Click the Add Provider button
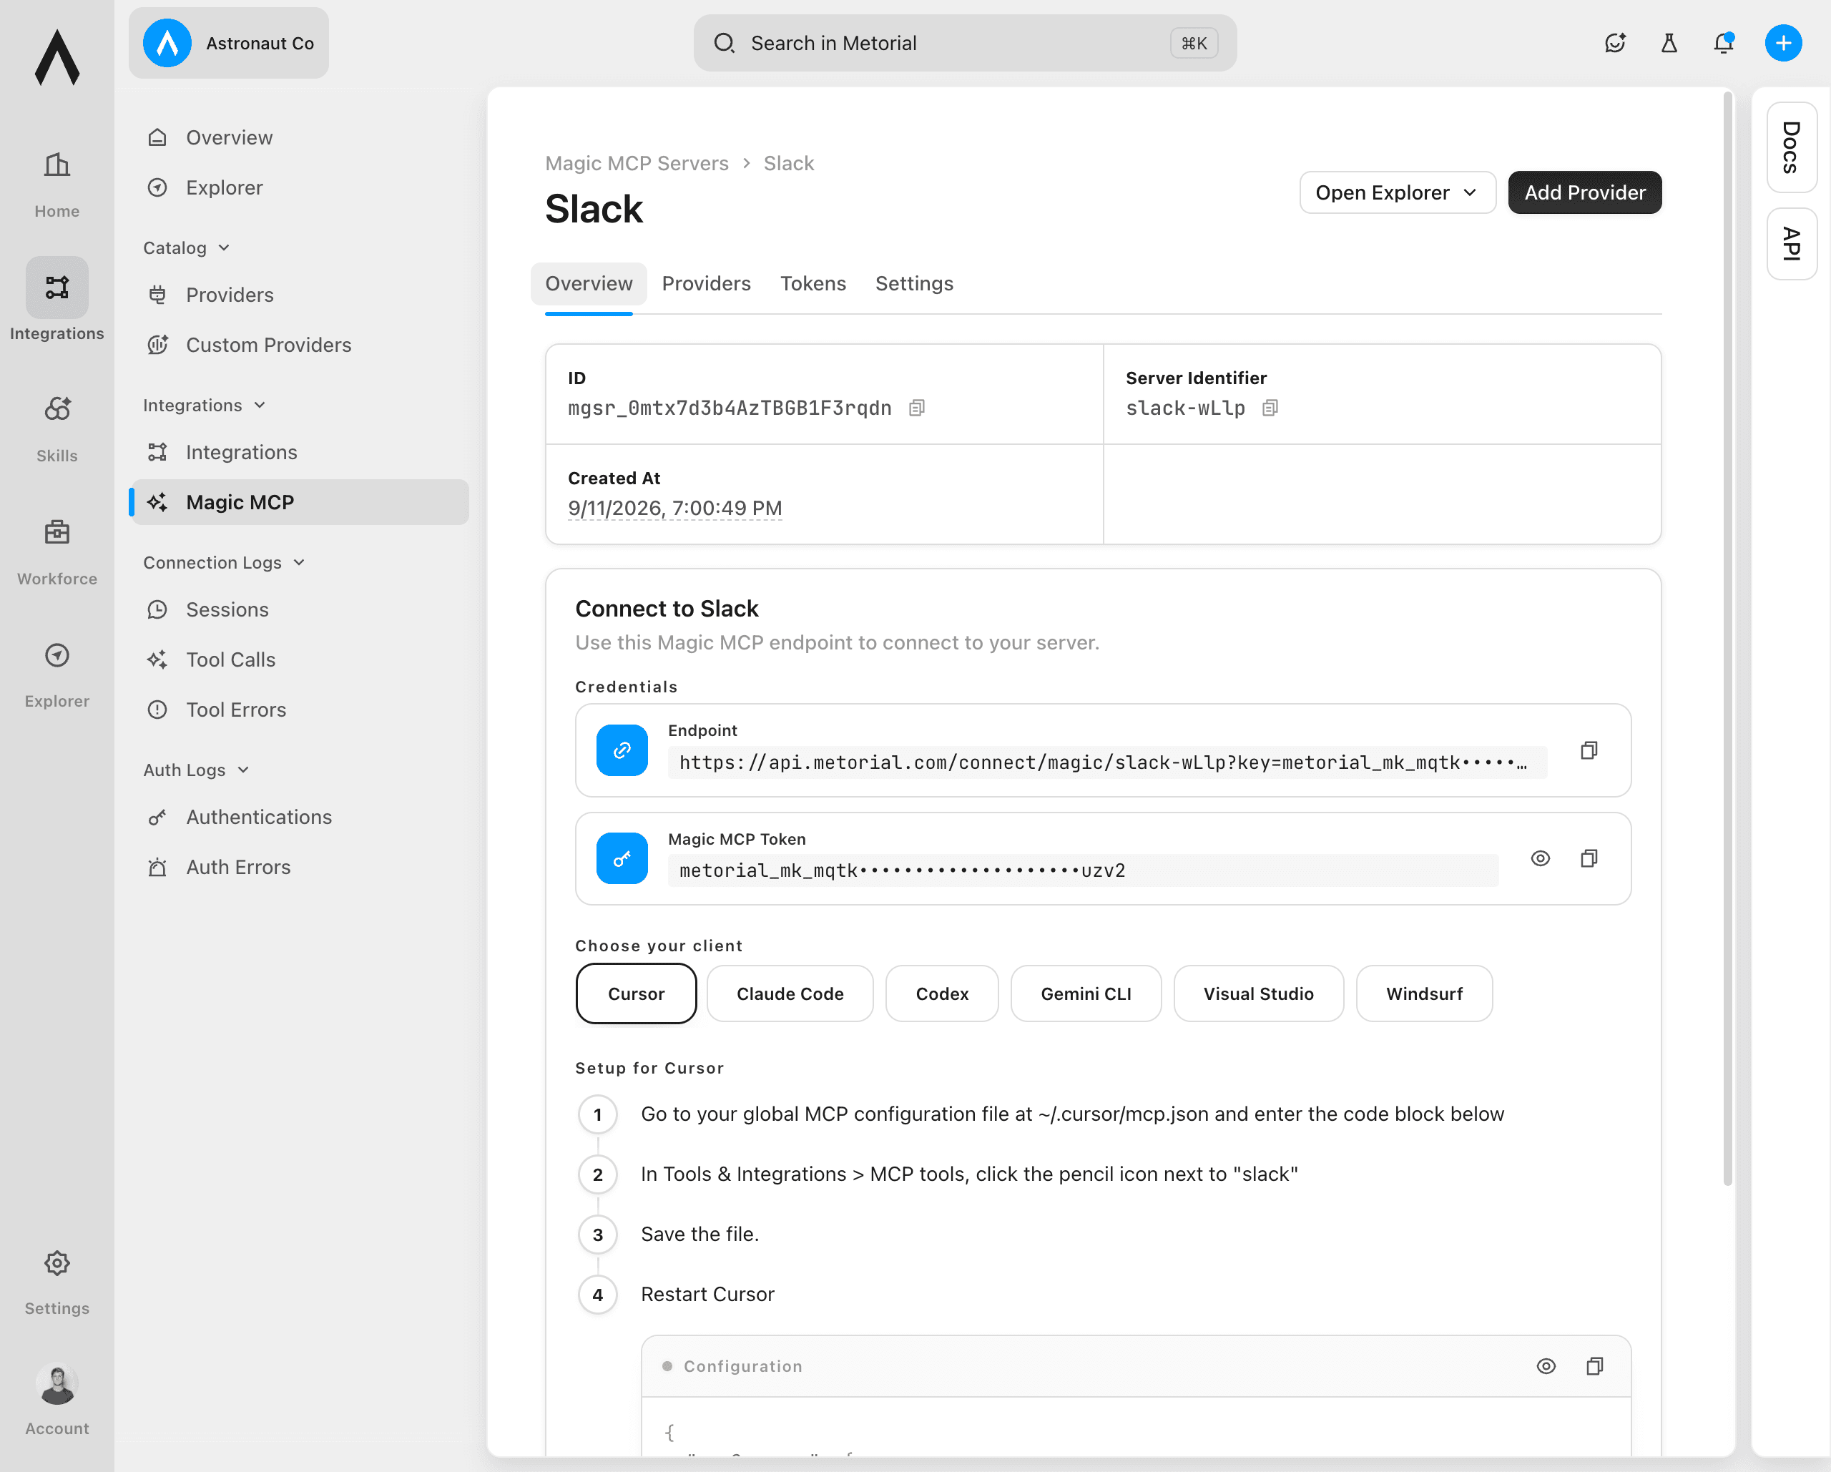Viewport: 1831px width, 1472px height. pos(1585,193)
